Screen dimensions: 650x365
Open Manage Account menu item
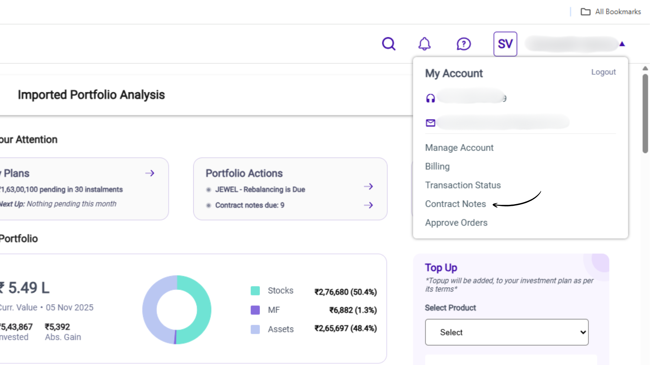pyautogui.click(x=459, y=148)
